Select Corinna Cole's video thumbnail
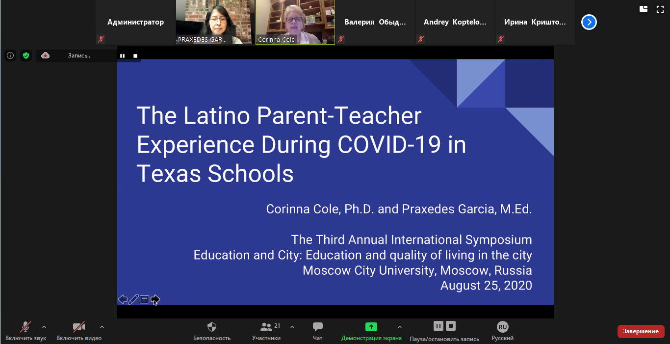The image size is (670, 344). coord(295,22)
